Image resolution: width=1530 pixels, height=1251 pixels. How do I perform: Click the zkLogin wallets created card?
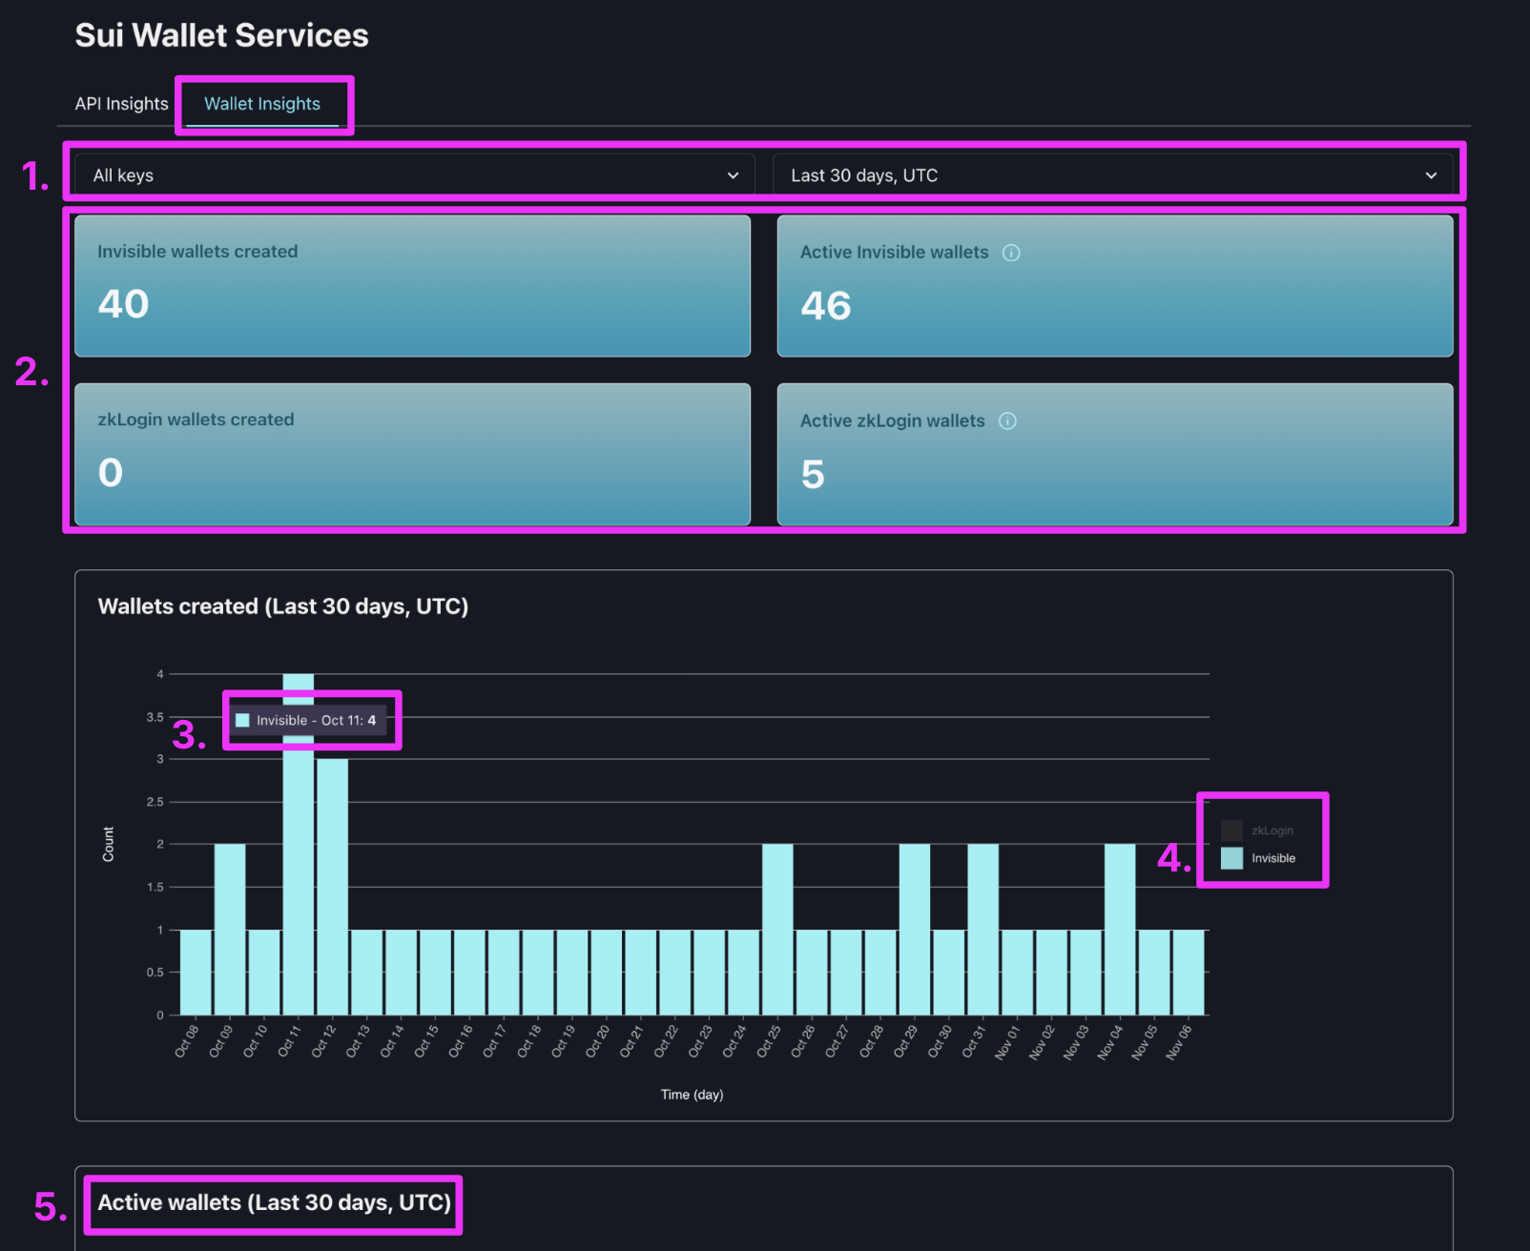(x=413, y=454)
